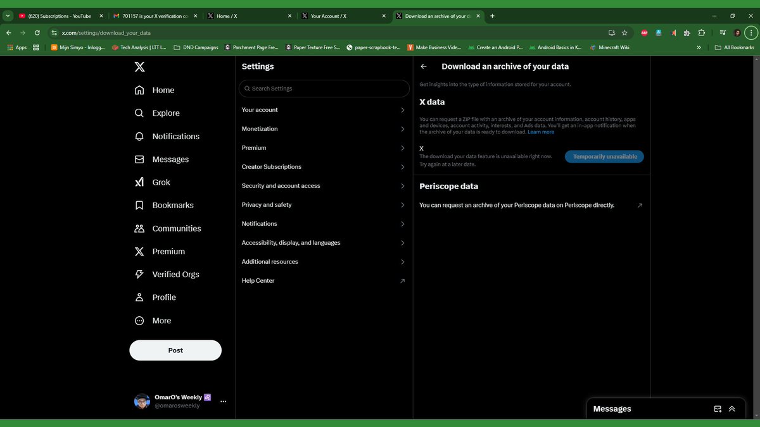
Task: Click the X logo in the sidebar
Action: point(140,66)
